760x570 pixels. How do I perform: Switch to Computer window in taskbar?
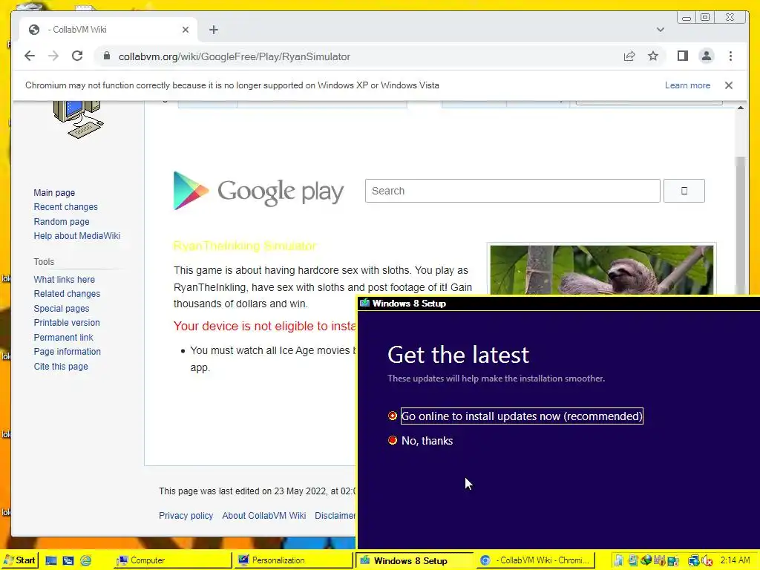tap(172, 560)
